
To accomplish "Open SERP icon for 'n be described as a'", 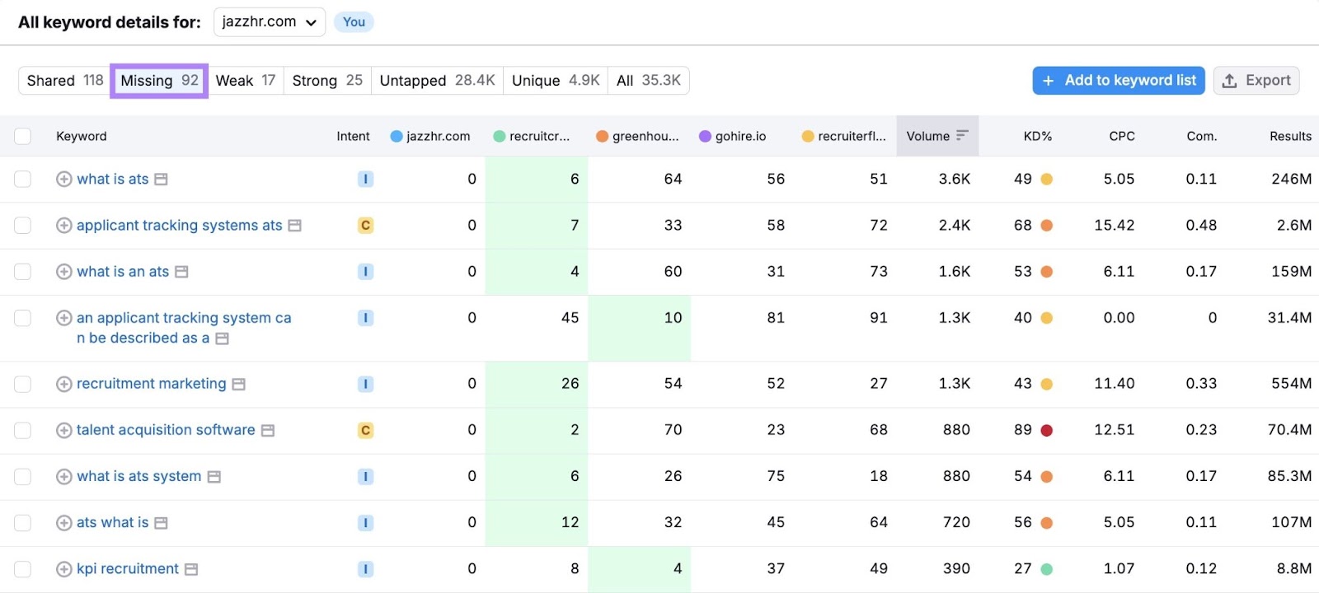I will click(x=222, y=339).
